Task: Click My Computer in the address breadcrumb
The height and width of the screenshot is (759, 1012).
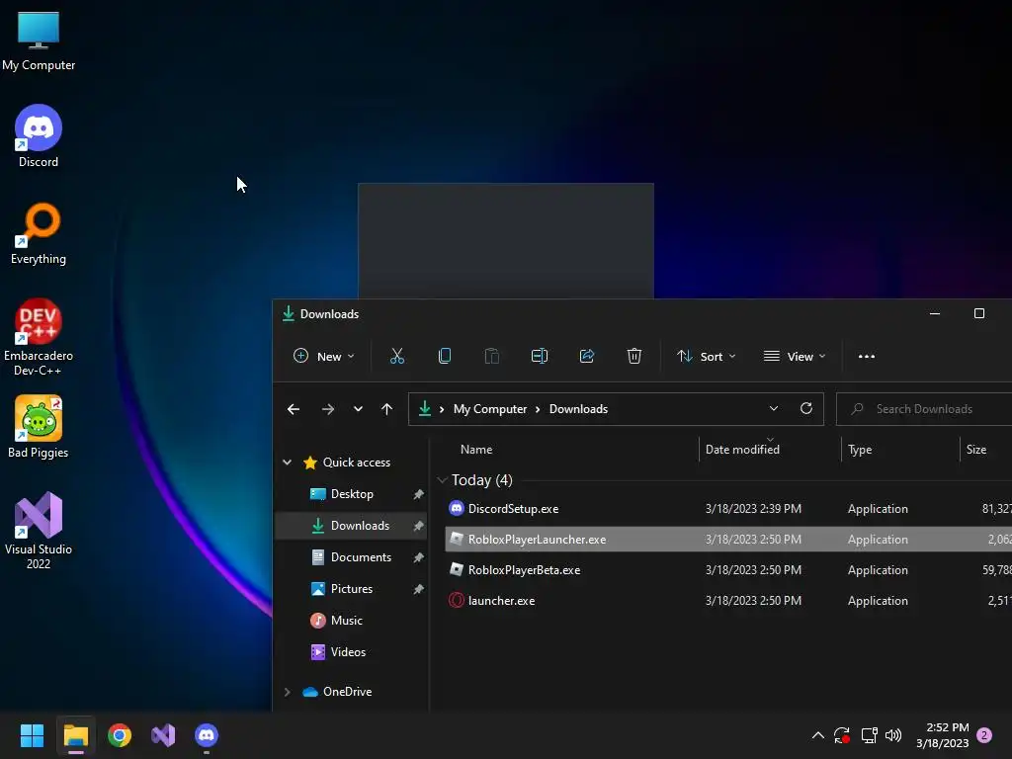Action: click(x=490, y=409)
